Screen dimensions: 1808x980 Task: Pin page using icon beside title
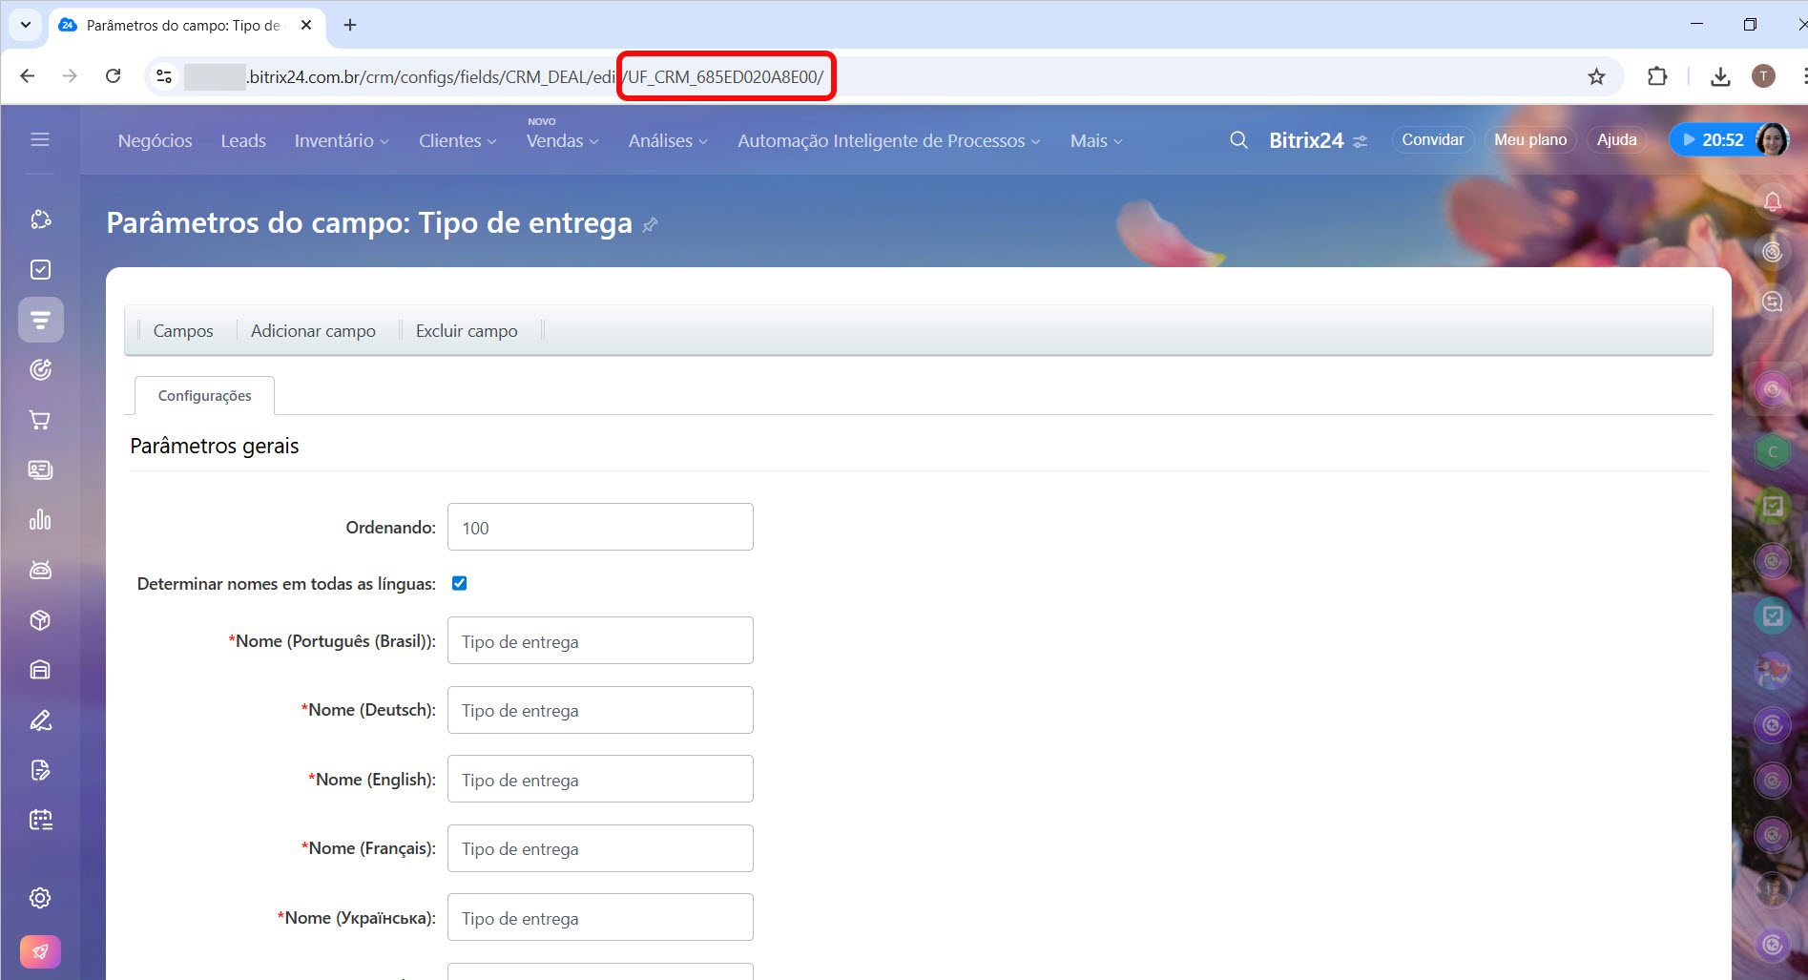pos(650,225)
